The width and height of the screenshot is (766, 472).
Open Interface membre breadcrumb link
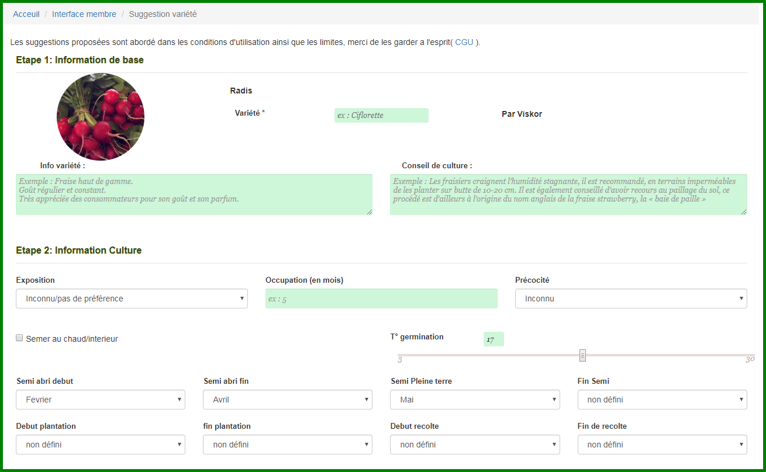pos(84,14)
